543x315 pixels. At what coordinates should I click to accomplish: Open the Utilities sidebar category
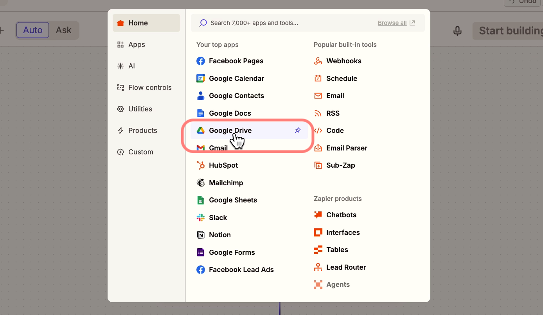coord(146,109)
